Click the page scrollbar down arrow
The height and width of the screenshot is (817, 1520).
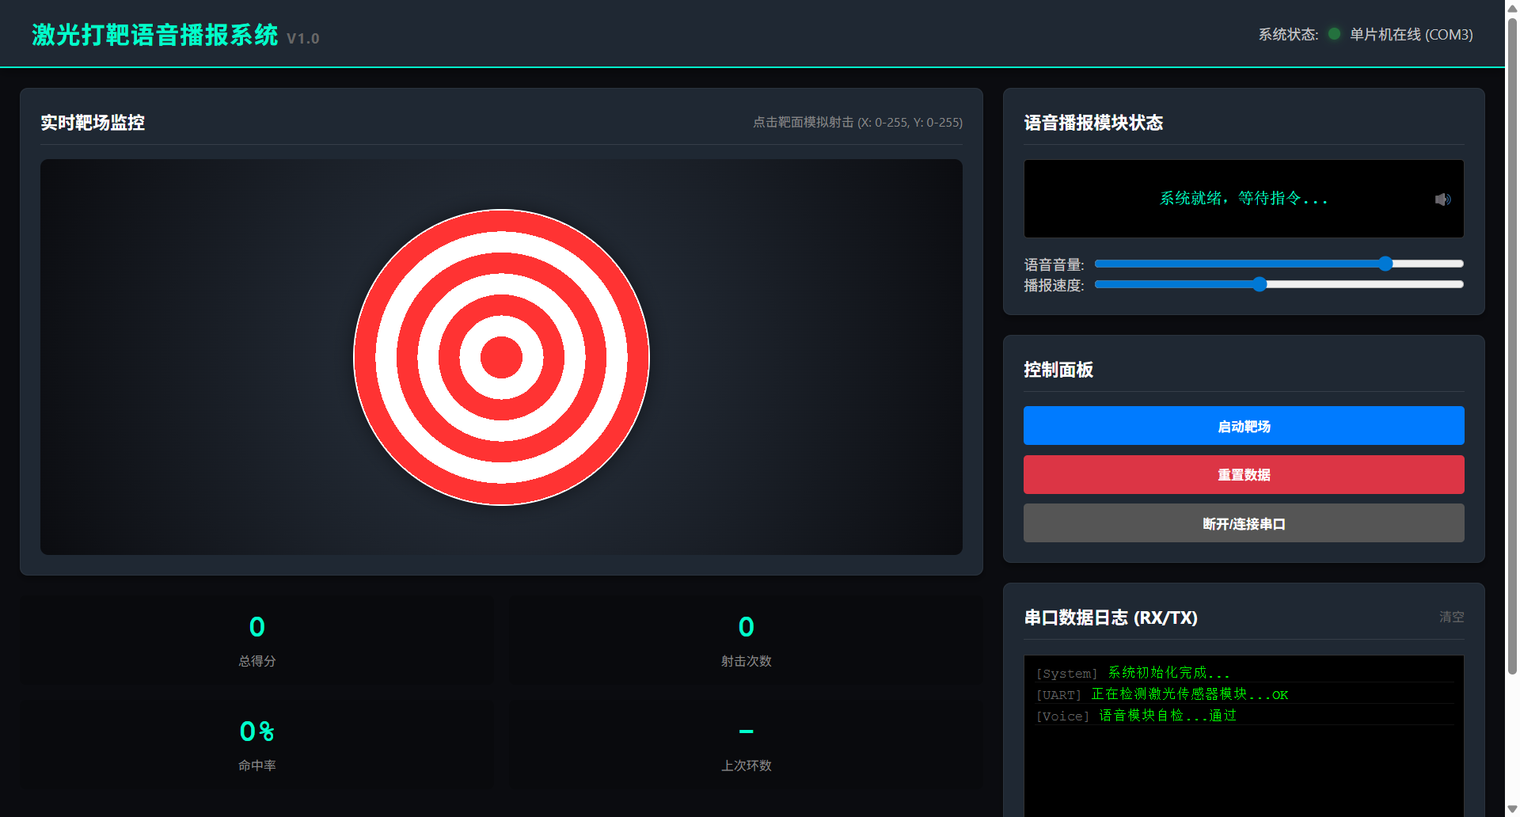point(1512,809)
